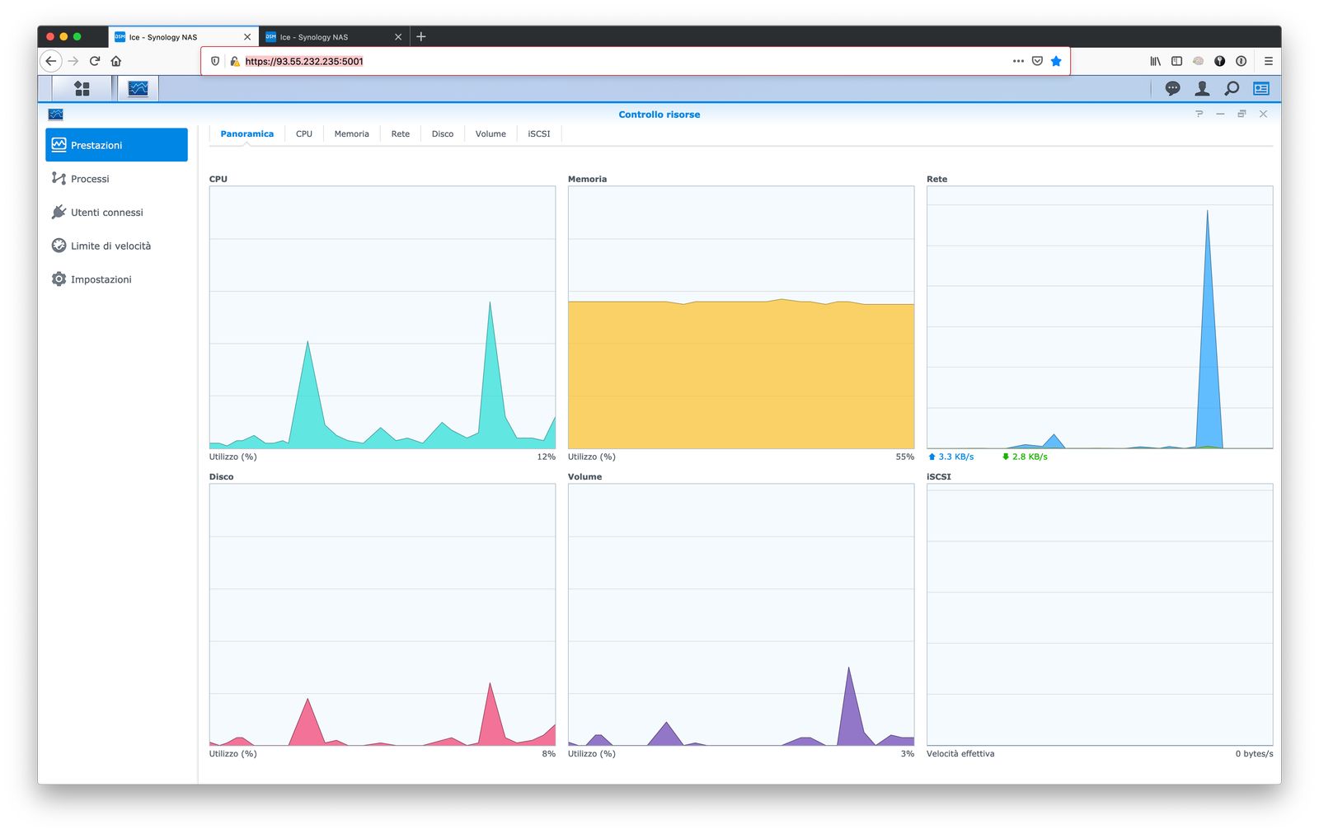Image resolution: width=1319 pixels, height=834 pixels.
Task: Open a new browser tab
Action: (x=421, y=36)
